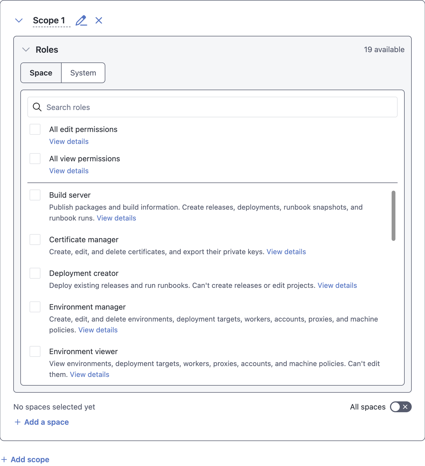Click the plus icon beside Add a space

(18, 422)
